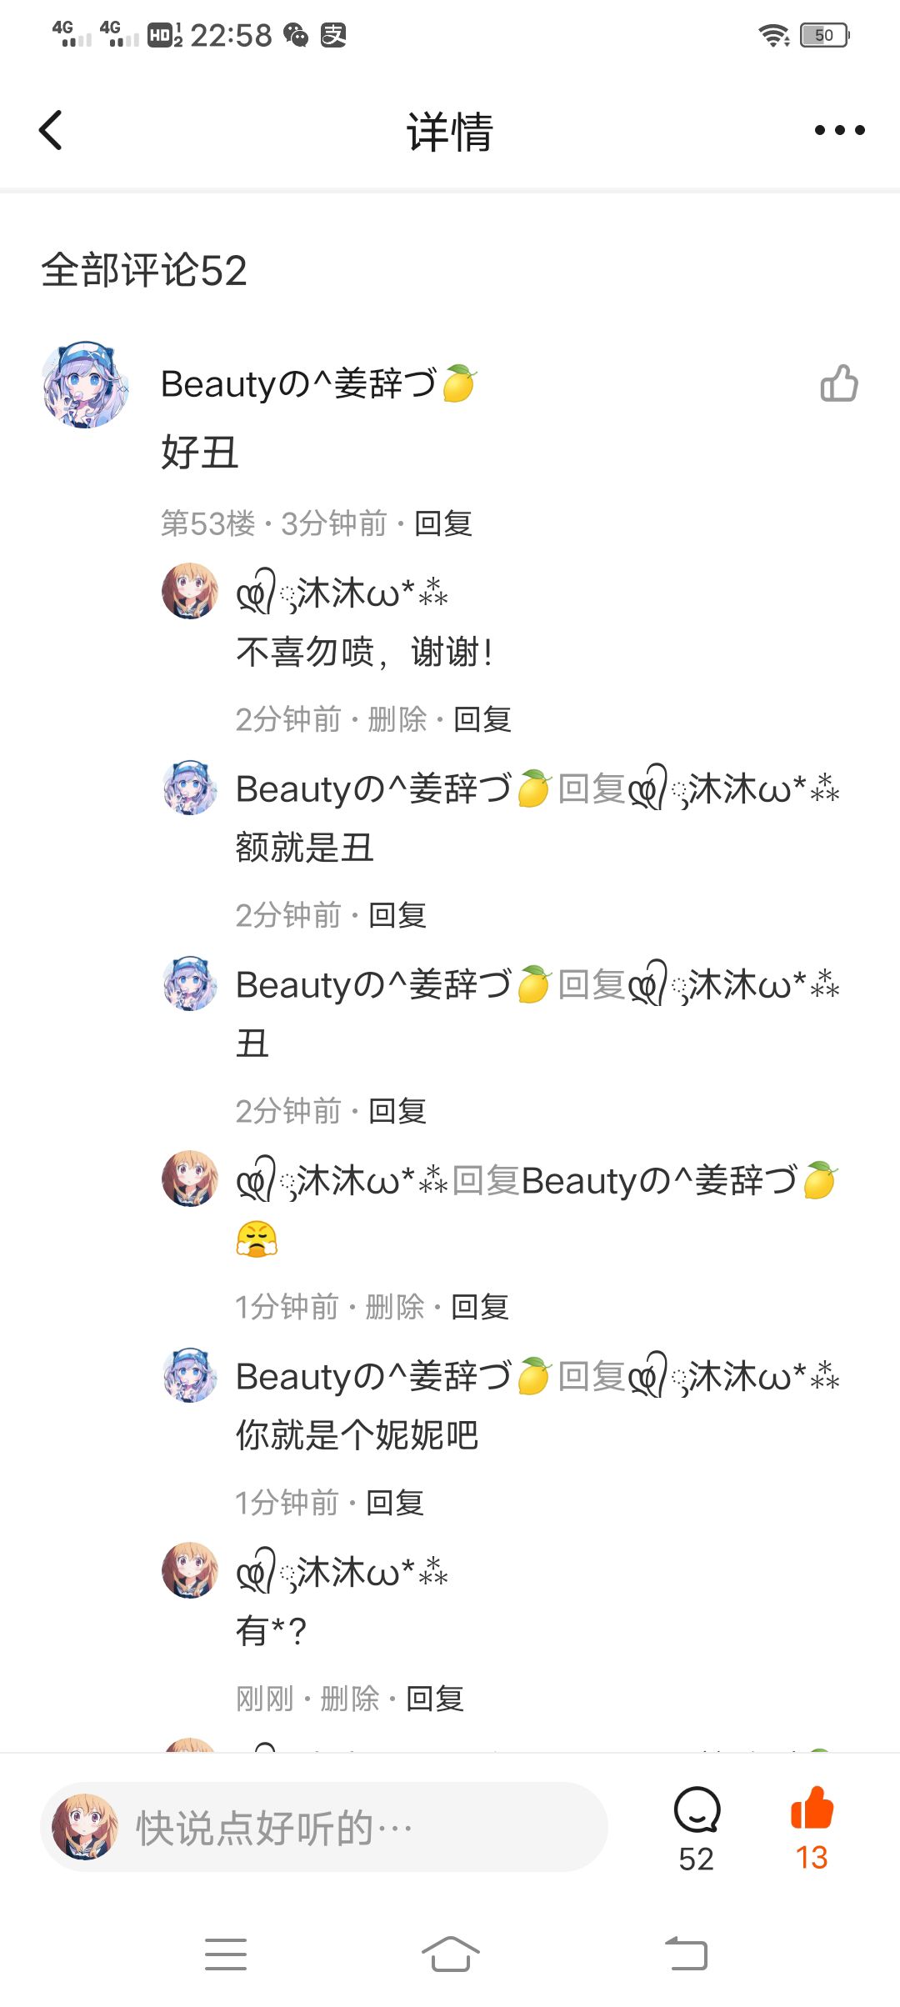Open the three-dot more options menu
The image size is (900, 2007).
click(x=839, y=130)
